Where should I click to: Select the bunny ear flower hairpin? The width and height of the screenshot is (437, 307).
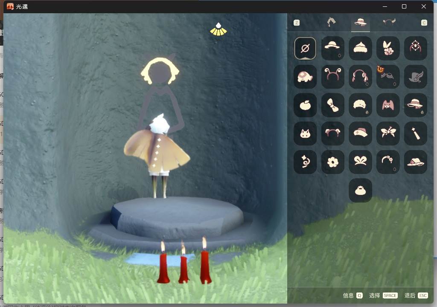(388, 48)
